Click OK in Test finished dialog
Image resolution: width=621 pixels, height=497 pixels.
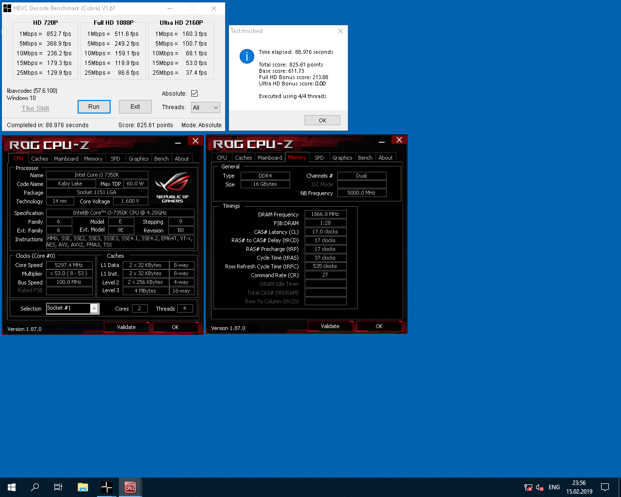pos(323,120)
